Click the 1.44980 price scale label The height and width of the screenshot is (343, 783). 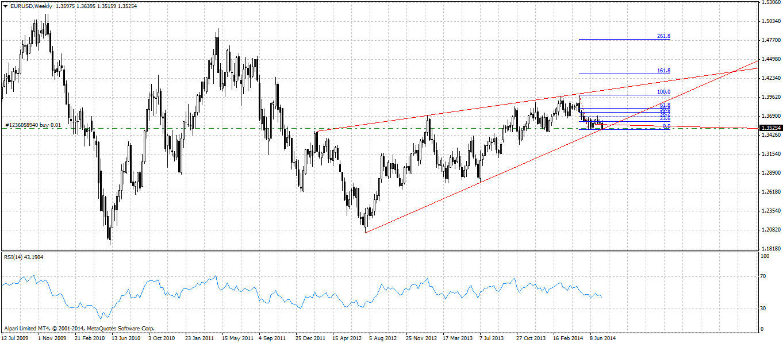point(770,59)
